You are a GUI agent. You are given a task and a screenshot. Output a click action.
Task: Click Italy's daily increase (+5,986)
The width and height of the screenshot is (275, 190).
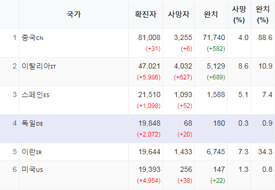coord(149,77)
